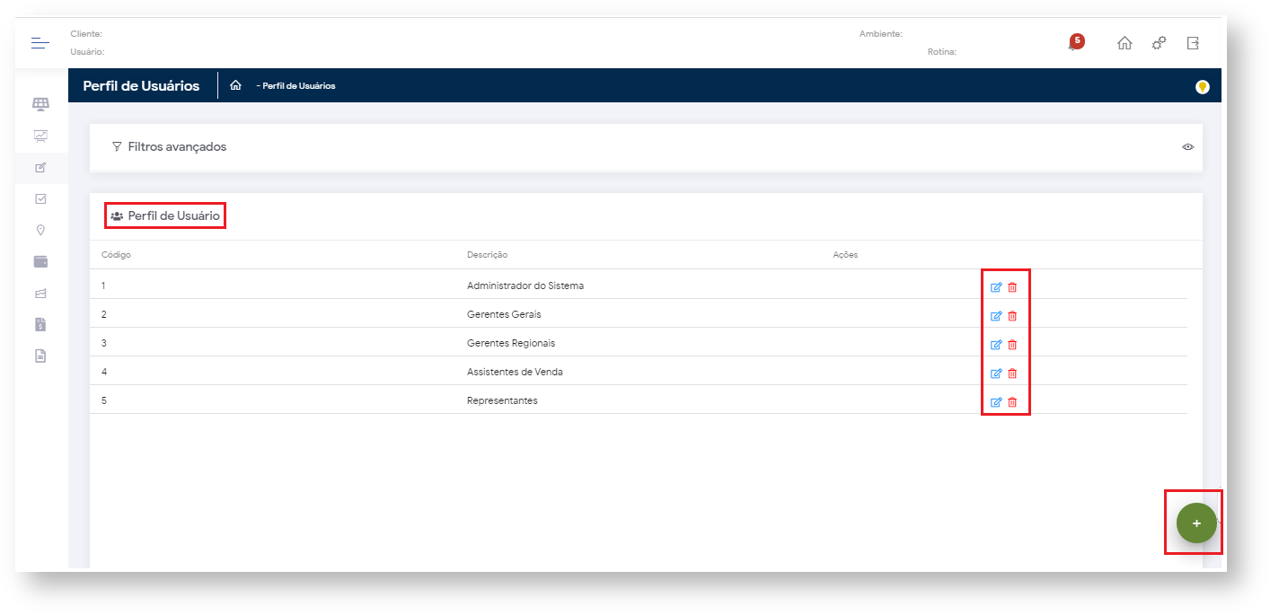The height and width of the screenshot is (615, 1270).
Task: Click the yellow lightbulb tips icon
Action: pos(1202,87)
